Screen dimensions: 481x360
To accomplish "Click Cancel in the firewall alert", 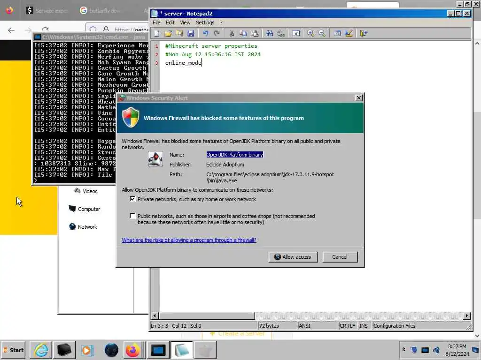I will 340,257.
